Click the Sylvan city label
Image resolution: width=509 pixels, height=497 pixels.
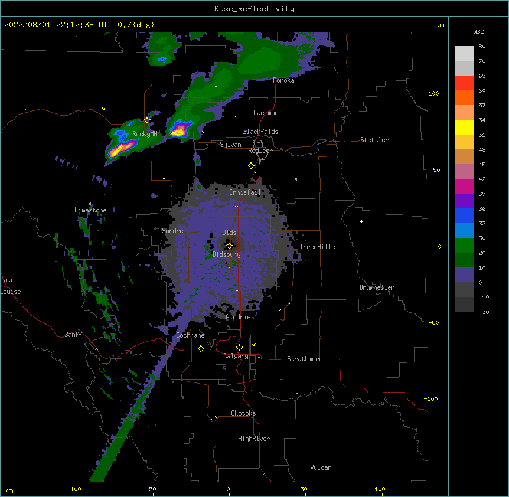click(230, 145)
